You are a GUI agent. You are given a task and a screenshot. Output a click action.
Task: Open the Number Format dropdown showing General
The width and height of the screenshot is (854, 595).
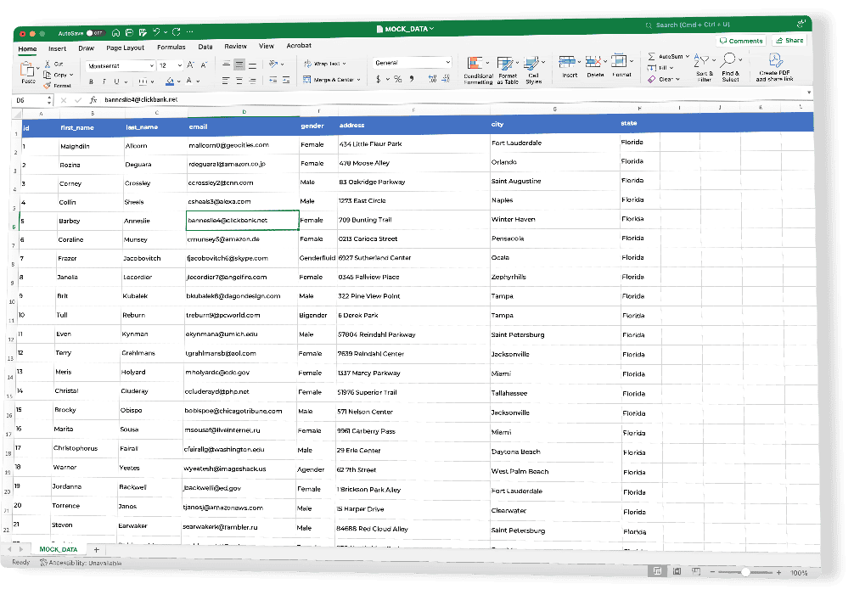(412, 62)
